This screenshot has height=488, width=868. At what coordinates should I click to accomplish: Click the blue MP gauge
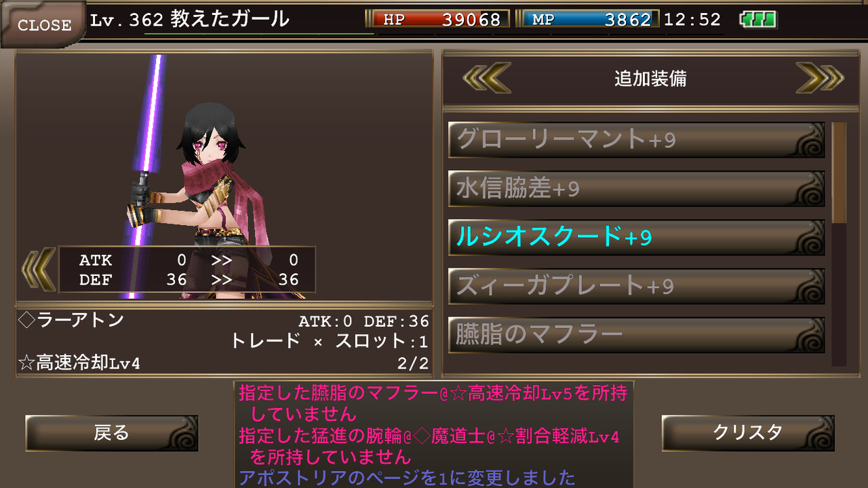(x=589, y=19)
